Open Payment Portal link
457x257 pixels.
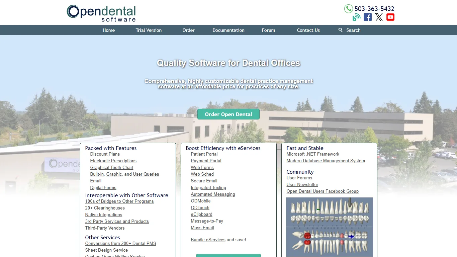pyautogui.click(x=206, y=161)
